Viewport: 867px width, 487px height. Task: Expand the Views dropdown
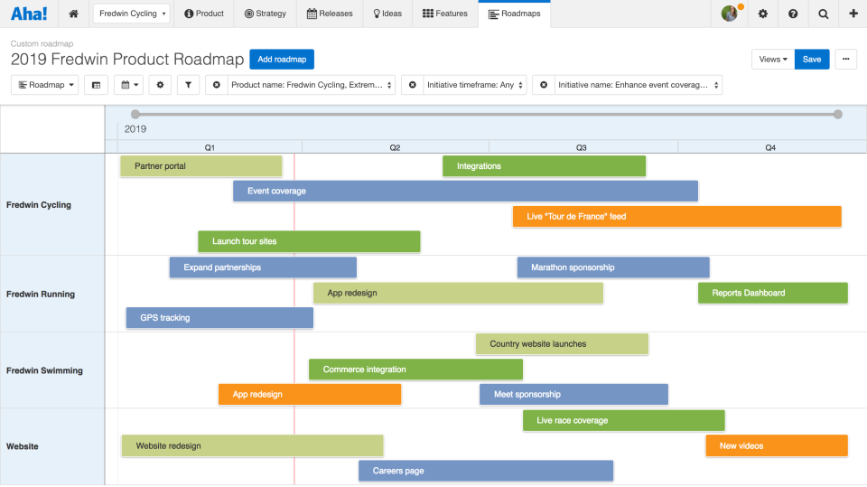tap(772, 60)
